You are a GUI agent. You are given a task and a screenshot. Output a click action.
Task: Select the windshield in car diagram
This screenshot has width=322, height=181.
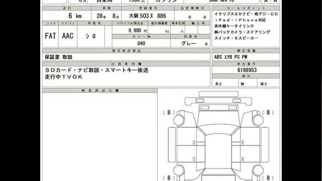(x=218, y=130)
